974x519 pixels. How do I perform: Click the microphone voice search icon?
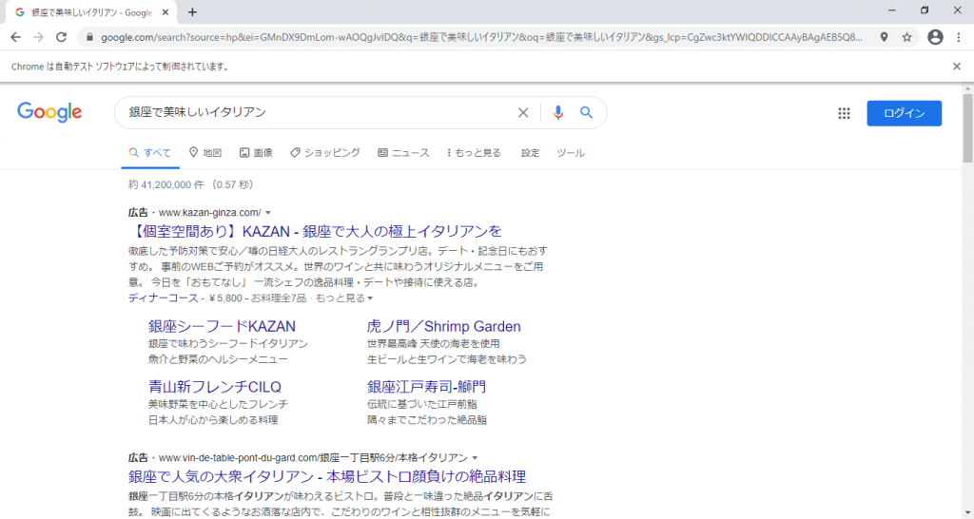tap(557, 112)
